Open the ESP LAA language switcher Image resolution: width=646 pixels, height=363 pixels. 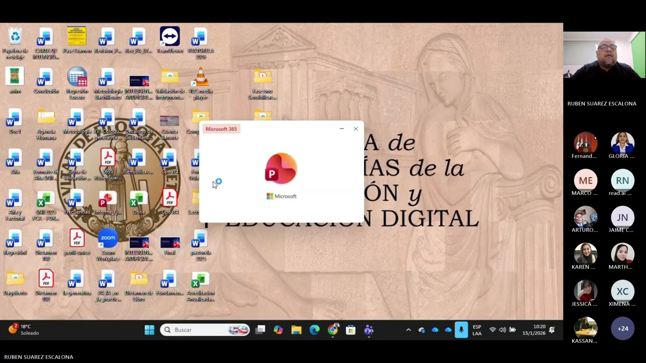pos(477,330)
